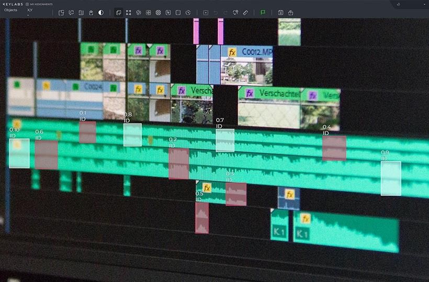Toggle the half-circle contrast icon

(101, 13)
